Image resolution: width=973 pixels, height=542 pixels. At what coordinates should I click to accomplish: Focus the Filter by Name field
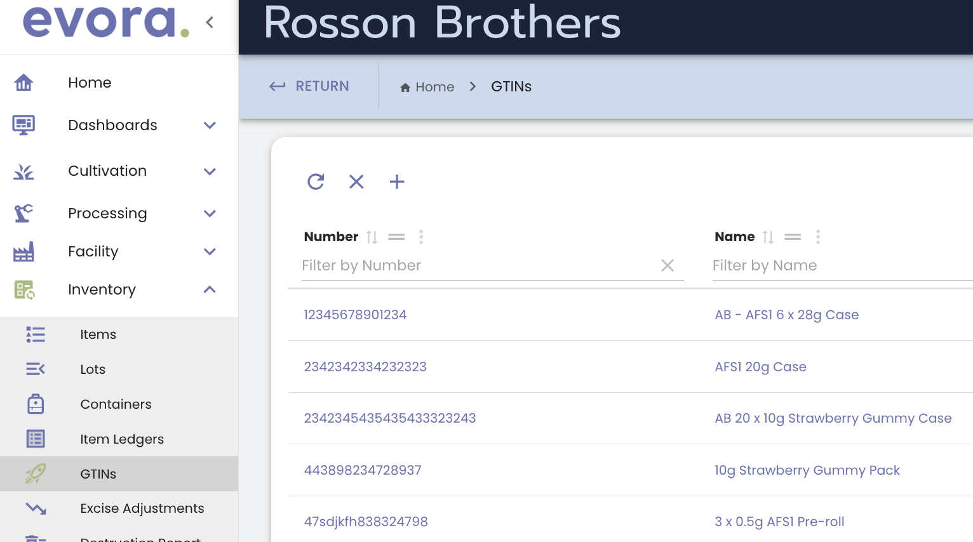tap(842, 265)
